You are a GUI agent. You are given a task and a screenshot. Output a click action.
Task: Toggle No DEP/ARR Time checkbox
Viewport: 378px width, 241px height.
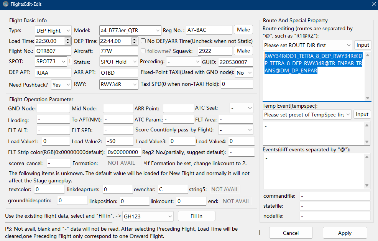143,41
